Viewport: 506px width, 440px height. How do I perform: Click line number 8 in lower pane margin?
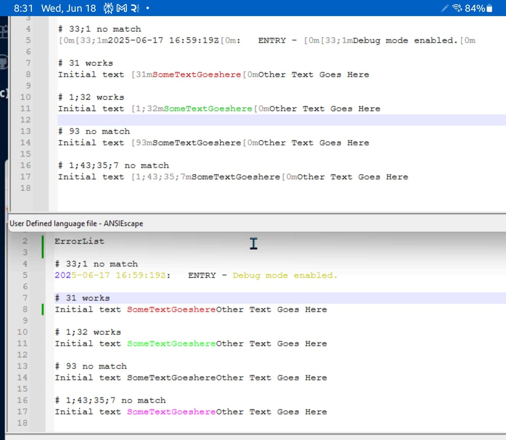click(x=25, y=310)
